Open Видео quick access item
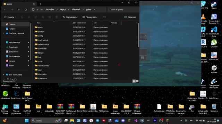The width and height of the screenshot is (222, 124). click(x=16, y=65)
